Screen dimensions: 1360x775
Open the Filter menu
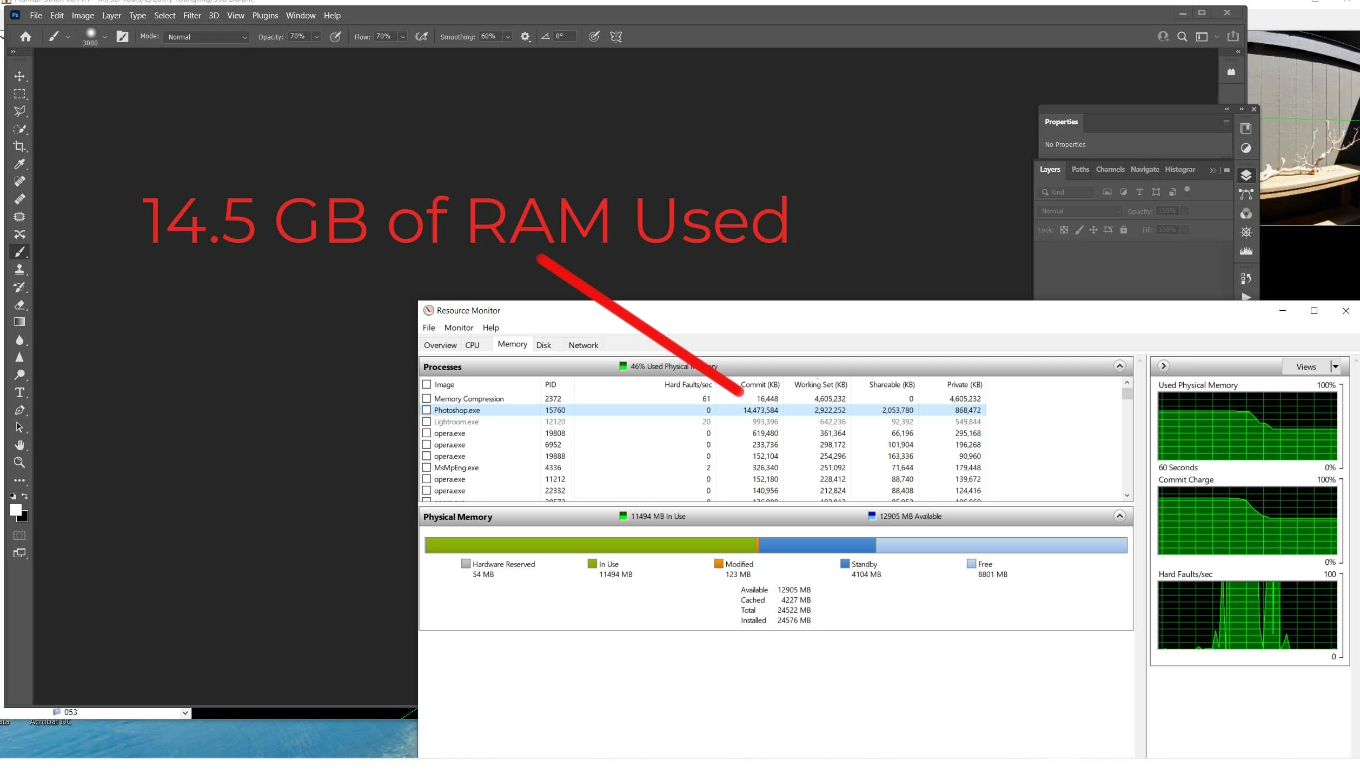pos(191,16)
